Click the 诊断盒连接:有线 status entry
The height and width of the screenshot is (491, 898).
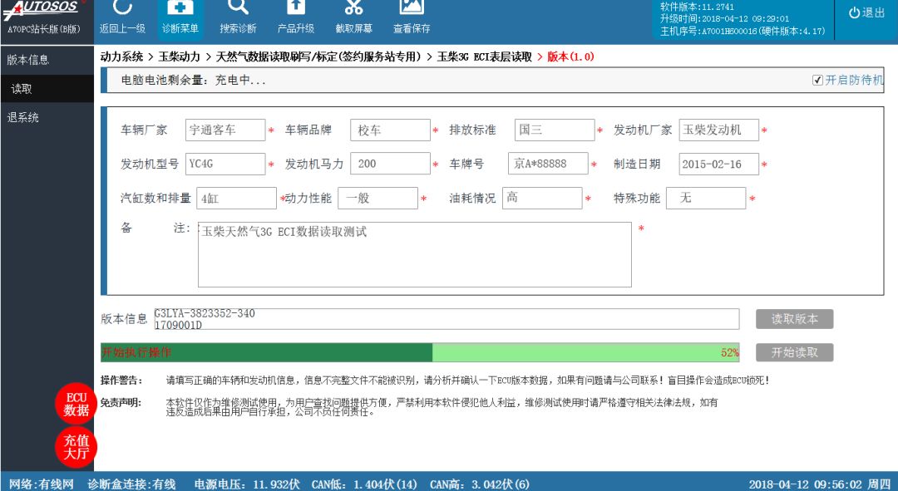click(x=131, y=484)
